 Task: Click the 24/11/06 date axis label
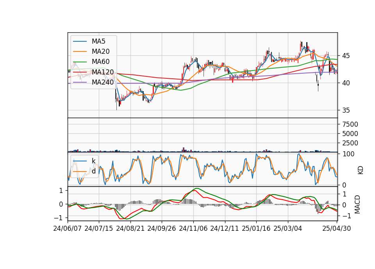coord(193,228)
